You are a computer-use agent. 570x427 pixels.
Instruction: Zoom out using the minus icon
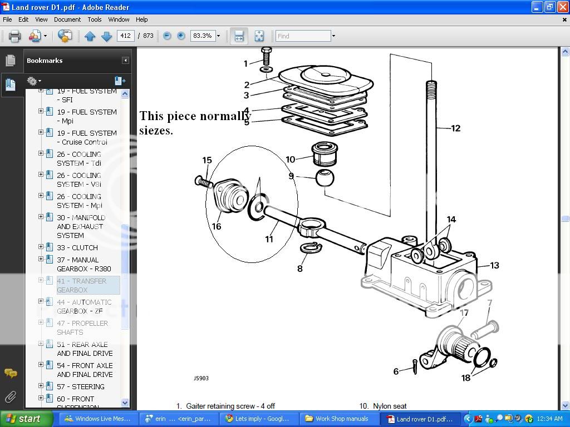point(166,36)
